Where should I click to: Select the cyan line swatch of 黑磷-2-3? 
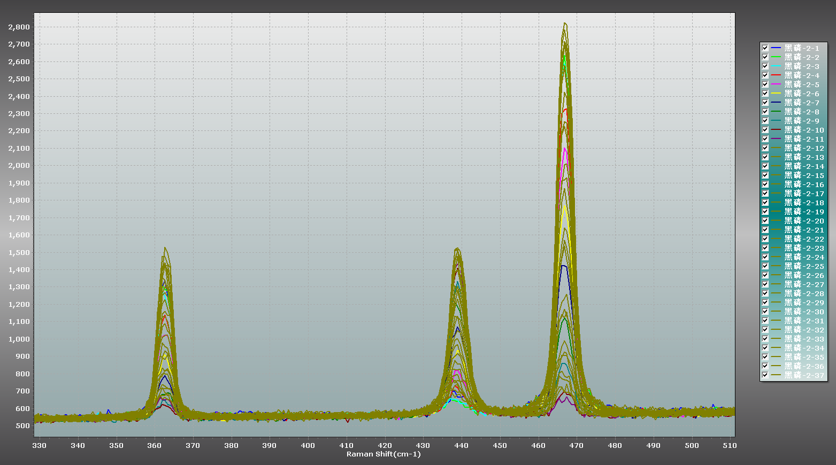(x=776, y=66)
